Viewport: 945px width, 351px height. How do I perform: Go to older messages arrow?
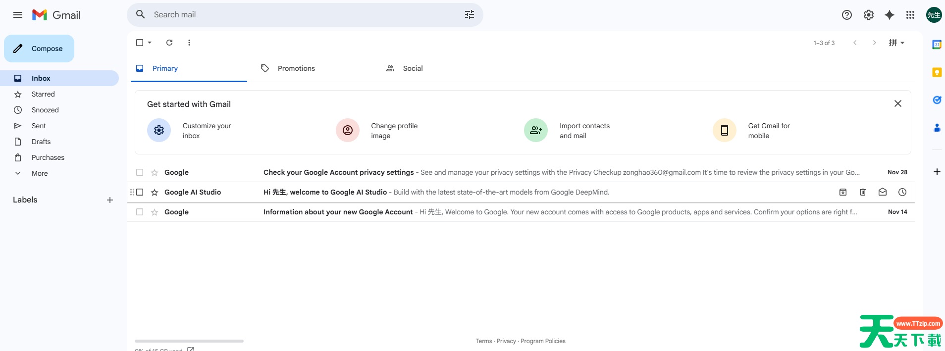pos(875,43)
